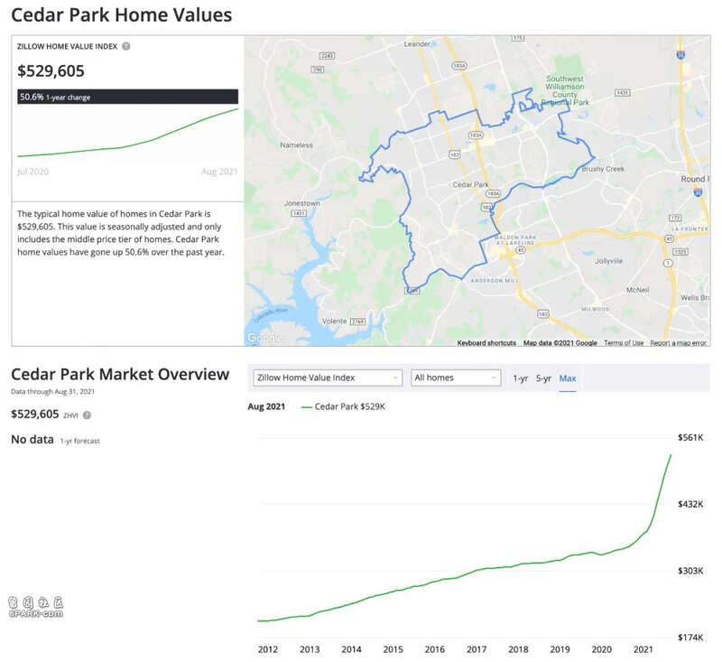This screenshot has width=722, height=662.
Task: Click the Aug 2021 label in mini chart
Action: (219, 172)
